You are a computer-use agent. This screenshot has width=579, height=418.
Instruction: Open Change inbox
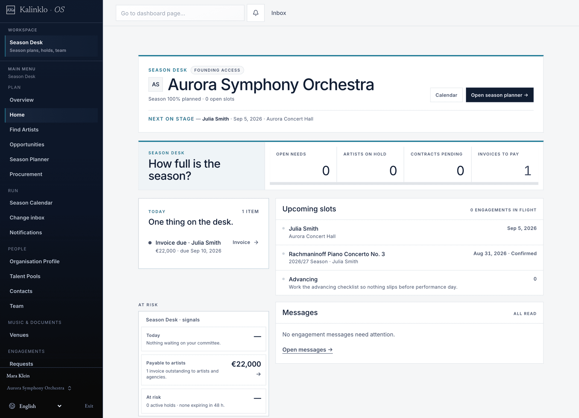tap(51, 218)
